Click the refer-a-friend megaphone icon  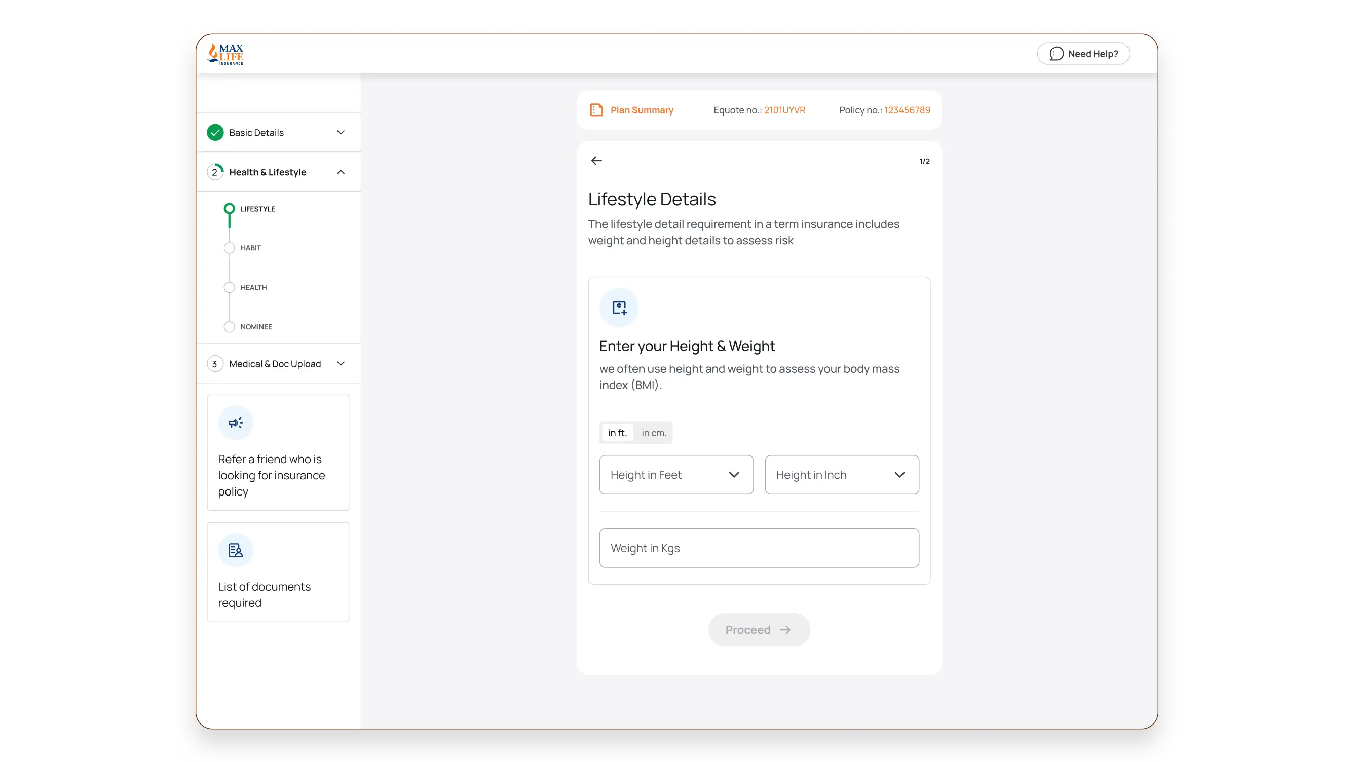coord(235,422)
